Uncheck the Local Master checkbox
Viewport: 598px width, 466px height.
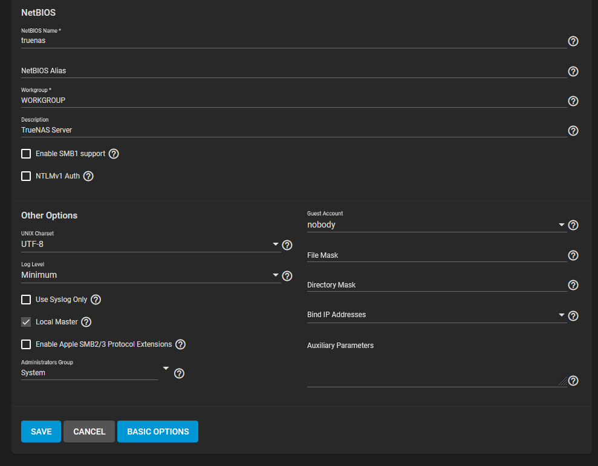(x=26, y=322)
